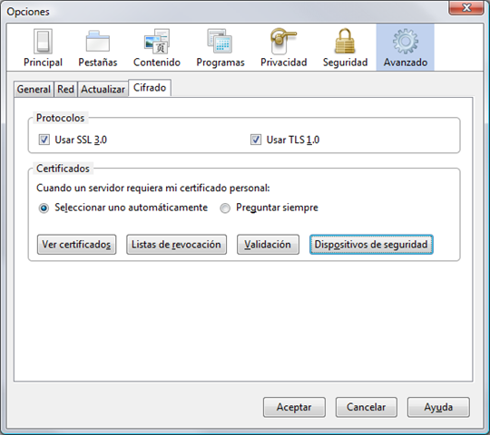Click the Ver certificados button
The width and height of the screenshot is (490, 435).
(76, 245)
